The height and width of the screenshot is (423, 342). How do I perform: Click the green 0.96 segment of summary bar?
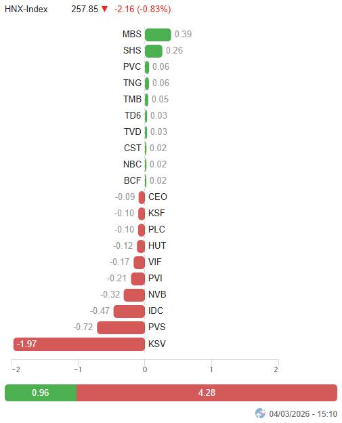coord(41,392)
